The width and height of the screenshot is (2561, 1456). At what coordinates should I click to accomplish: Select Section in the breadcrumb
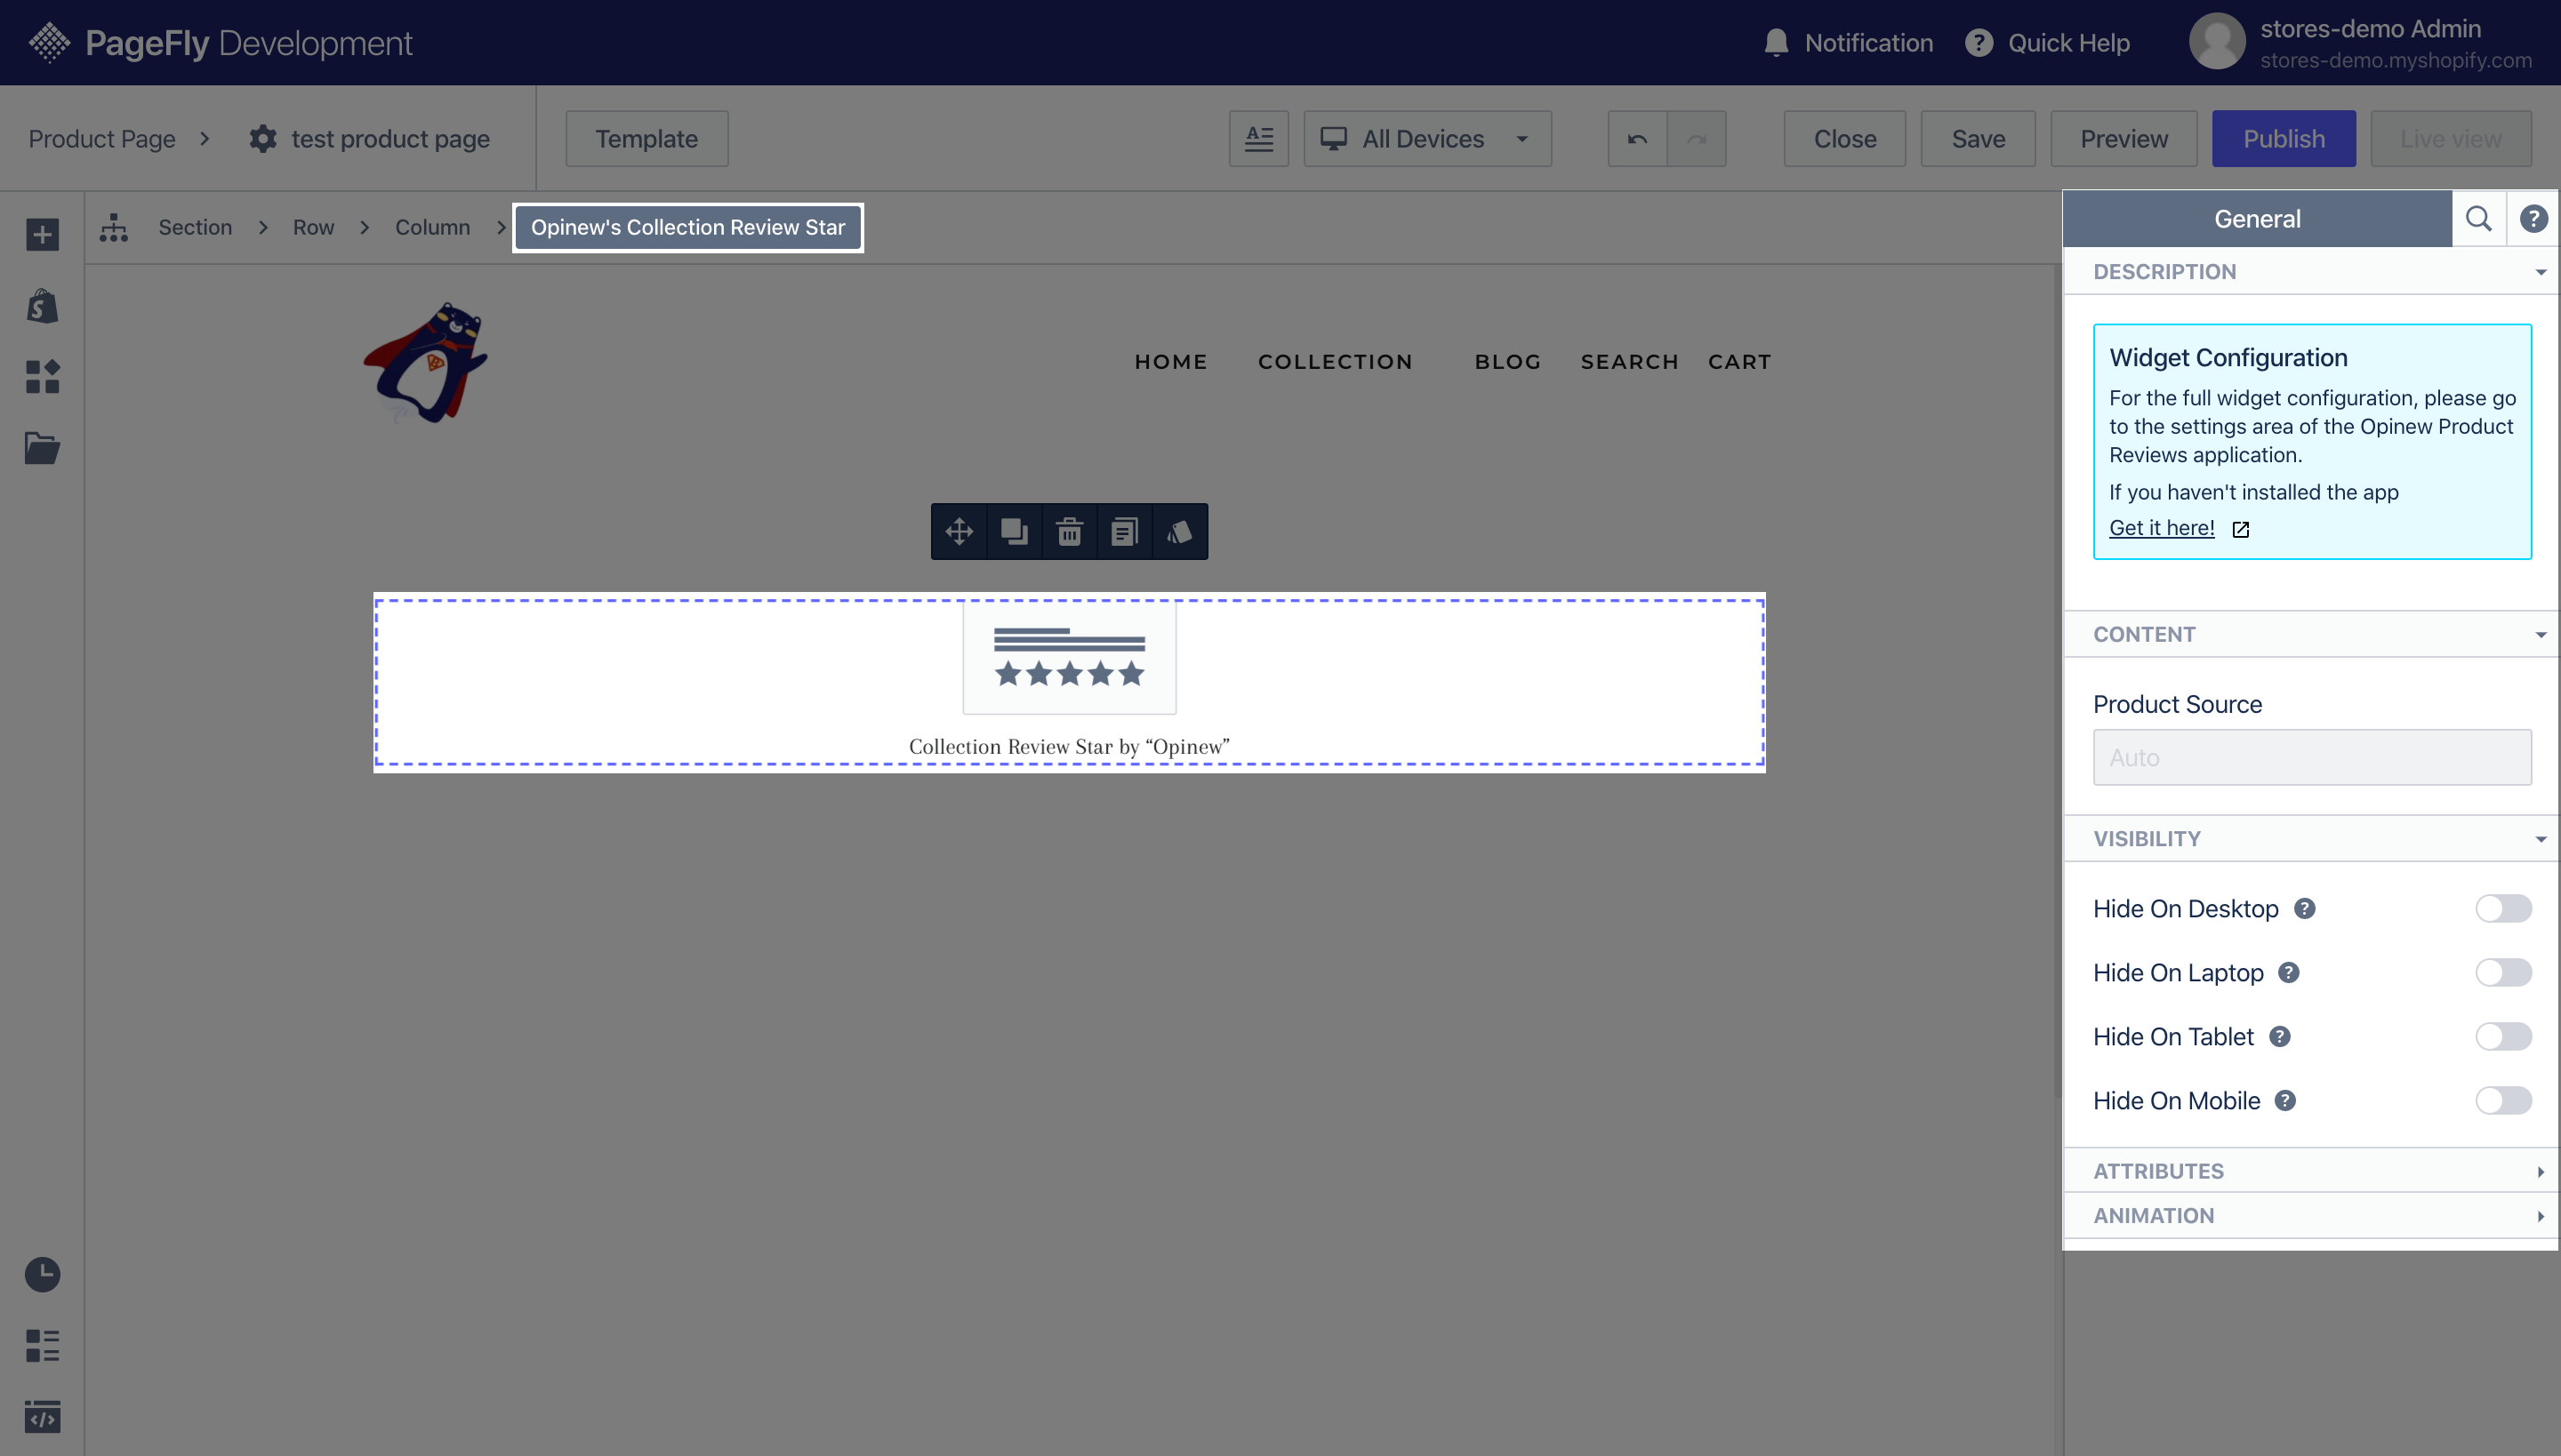(x=195, y=227)
